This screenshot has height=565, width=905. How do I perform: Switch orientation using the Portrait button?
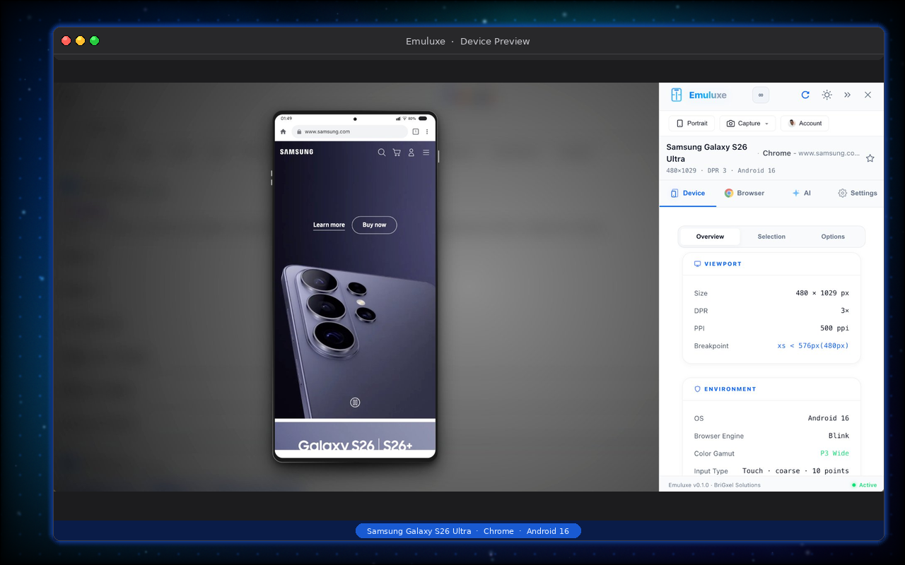click(691, 123)
